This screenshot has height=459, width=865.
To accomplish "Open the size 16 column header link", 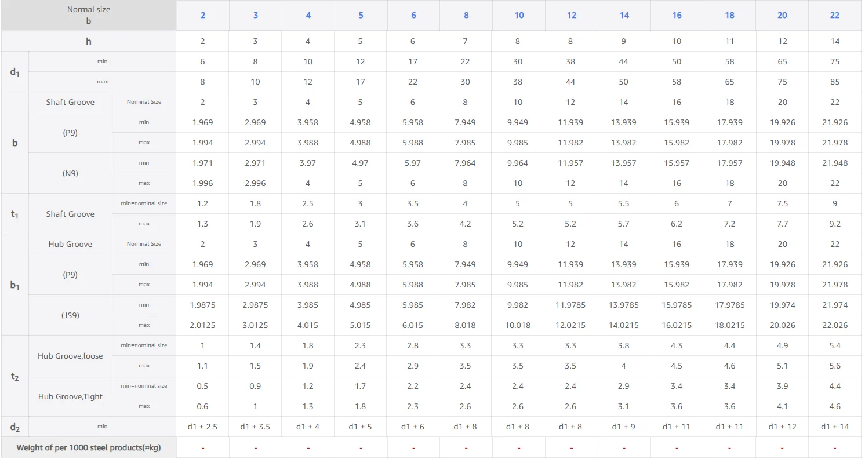I will point(677,15).
